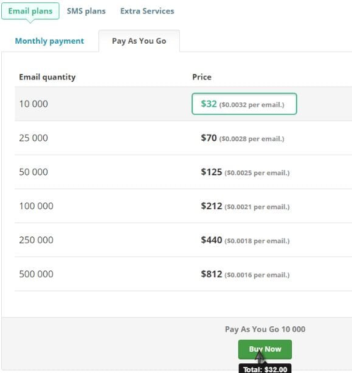Viewport: 352px width, 373px height.
Task: Click the 100 000 email quantity row
Action: (183, 206)
